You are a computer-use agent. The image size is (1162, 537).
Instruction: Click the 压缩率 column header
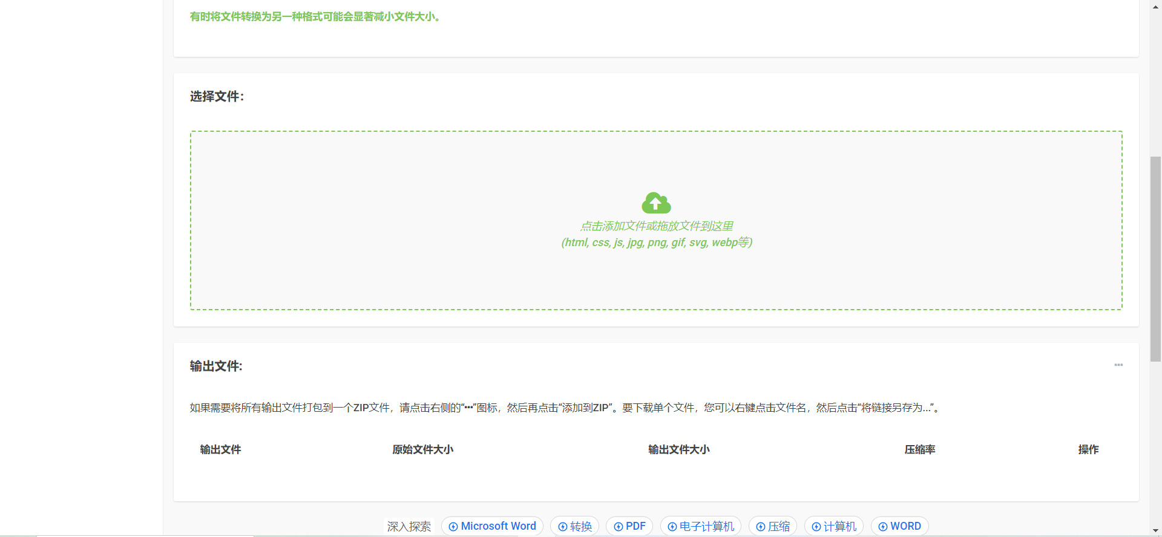pyautogui.click(x=919, y=449)
